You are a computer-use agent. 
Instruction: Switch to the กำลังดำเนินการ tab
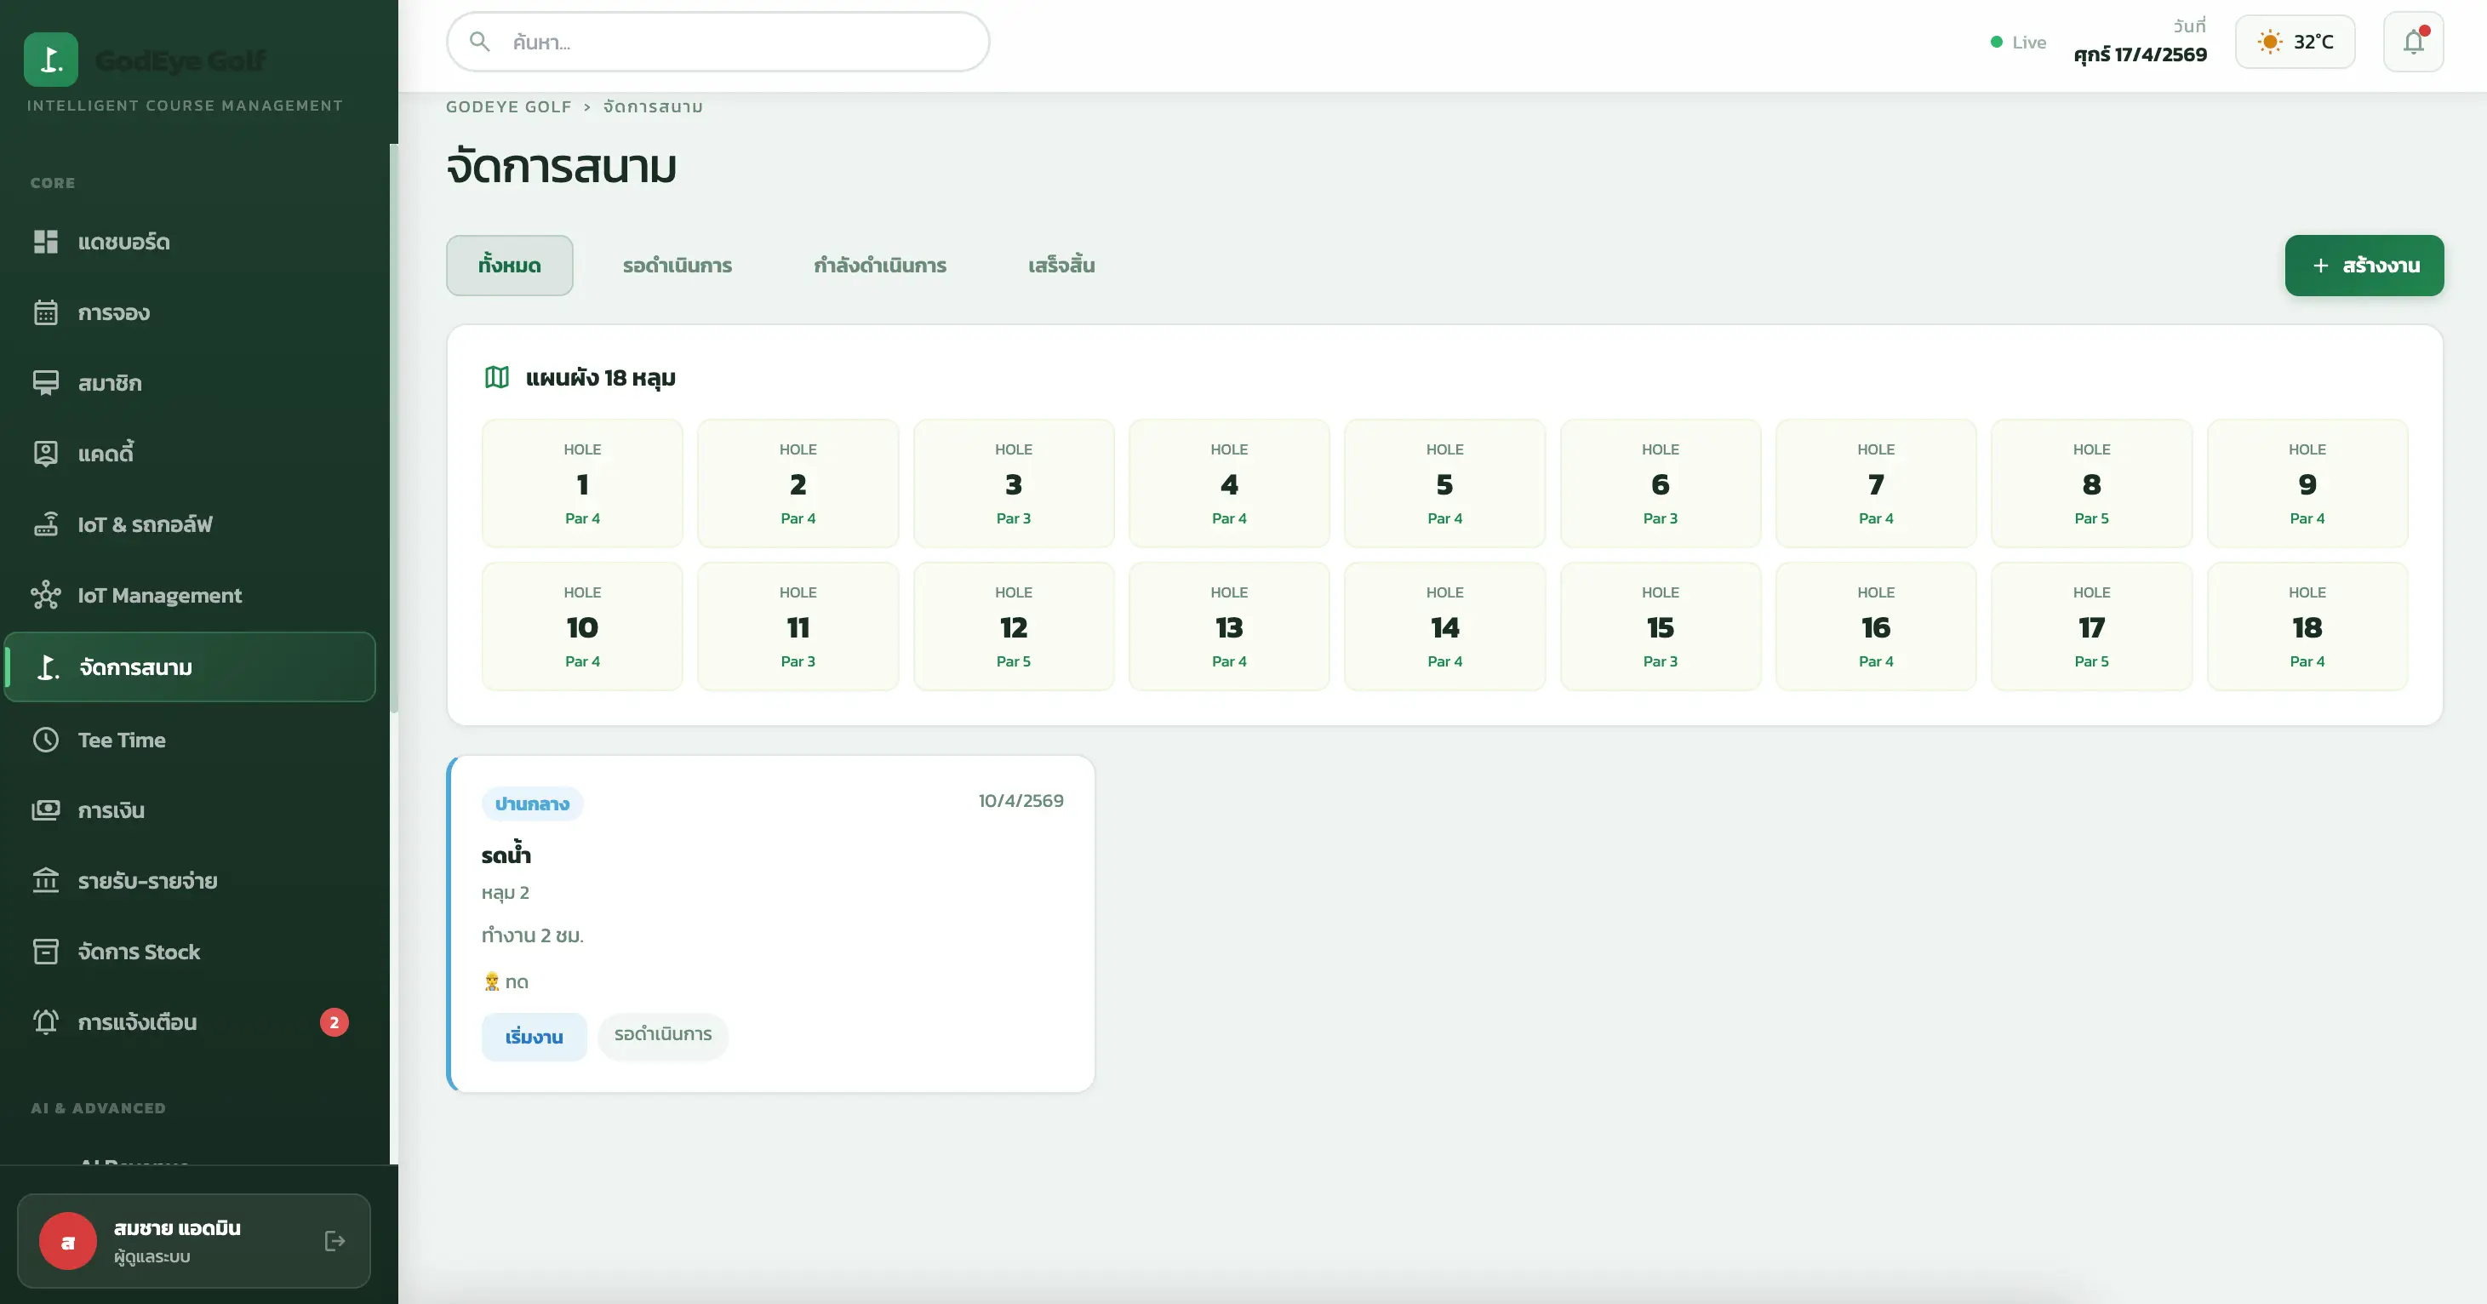pyautogui.click(x=879, y=266)
